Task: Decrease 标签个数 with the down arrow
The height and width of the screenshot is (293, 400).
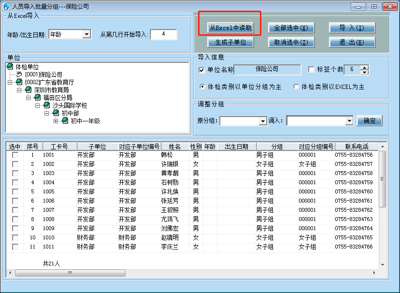Action: tap(365, 72)
